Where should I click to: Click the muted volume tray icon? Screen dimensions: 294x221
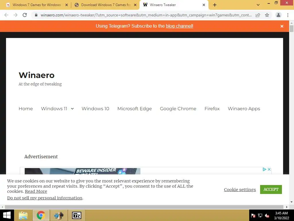[267, 216]
